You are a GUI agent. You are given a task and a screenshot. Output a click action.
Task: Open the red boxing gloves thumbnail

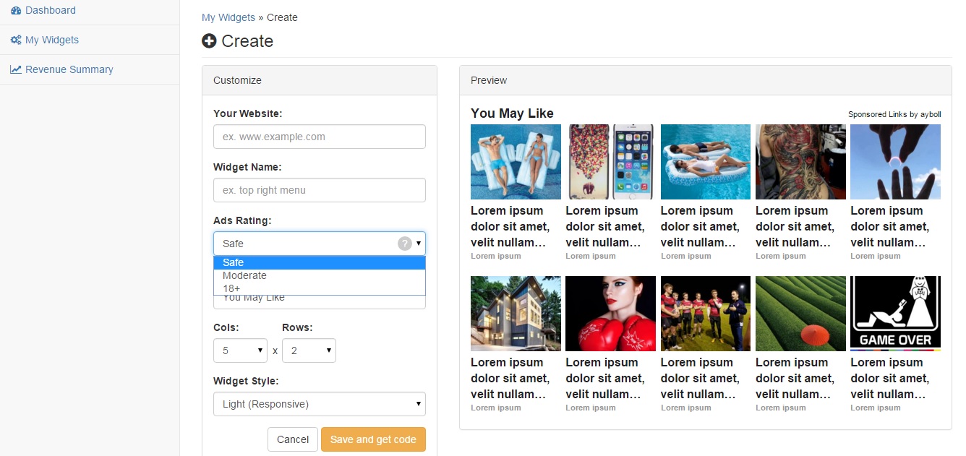(611, 314)
